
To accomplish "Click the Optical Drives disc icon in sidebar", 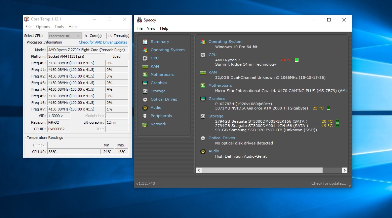I will pyautogui.click(x=145, y=99).
